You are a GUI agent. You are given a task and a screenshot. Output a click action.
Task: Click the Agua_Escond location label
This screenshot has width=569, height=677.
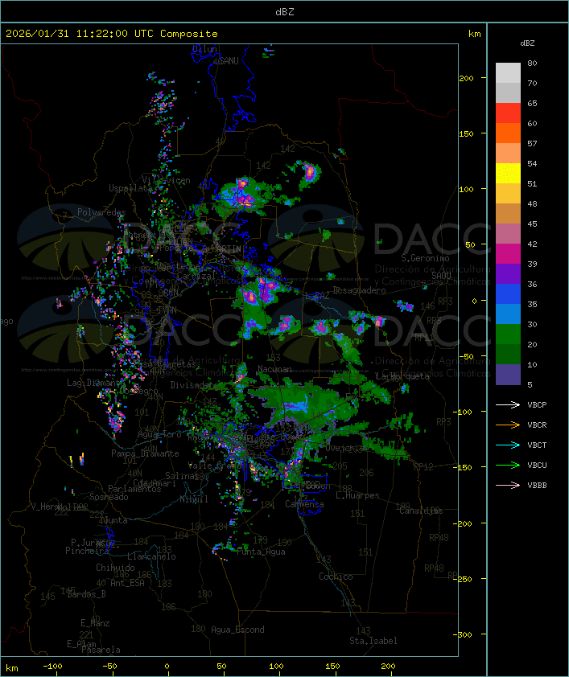237,630
